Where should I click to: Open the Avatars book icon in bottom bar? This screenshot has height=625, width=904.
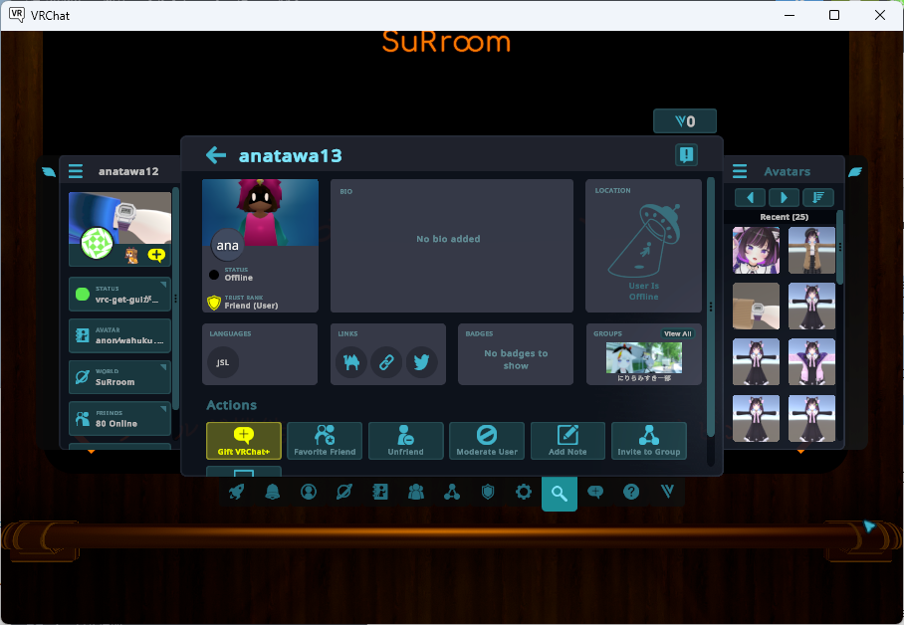pyautogui.click(x=380, y=492)
